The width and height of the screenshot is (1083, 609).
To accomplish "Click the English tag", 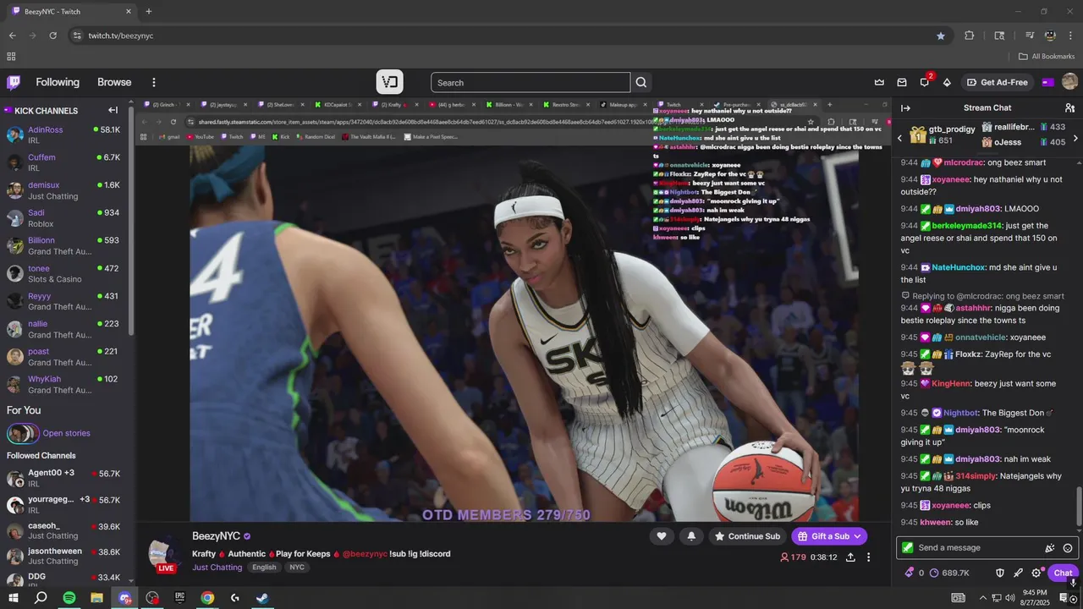I will tap(264, 568).
